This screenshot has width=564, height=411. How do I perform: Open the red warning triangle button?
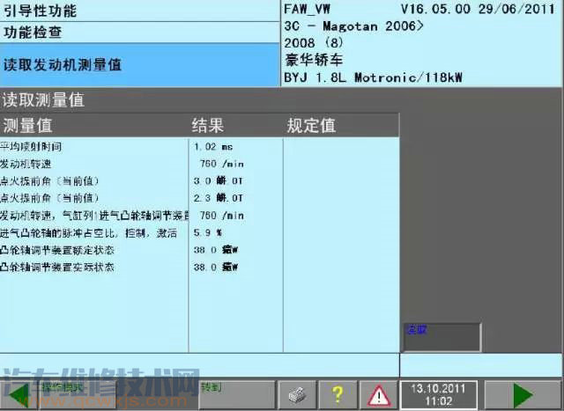(x=379, y=395)
